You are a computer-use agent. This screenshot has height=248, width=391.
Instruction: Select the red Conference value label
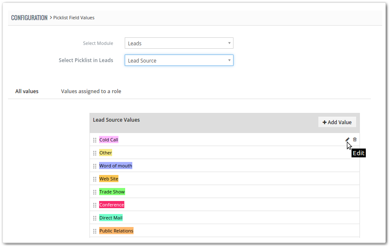pos(112,205)
